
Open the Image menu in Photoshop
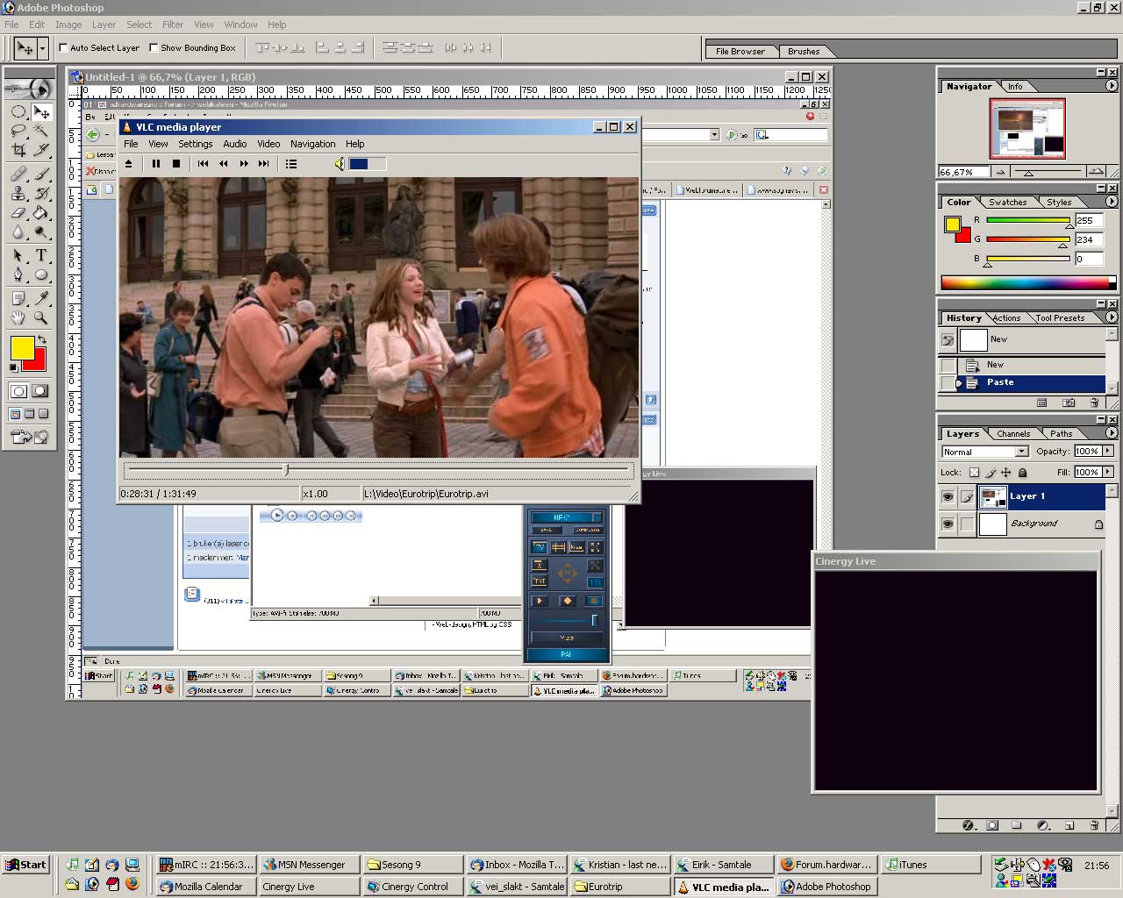[x=68, y=25]
